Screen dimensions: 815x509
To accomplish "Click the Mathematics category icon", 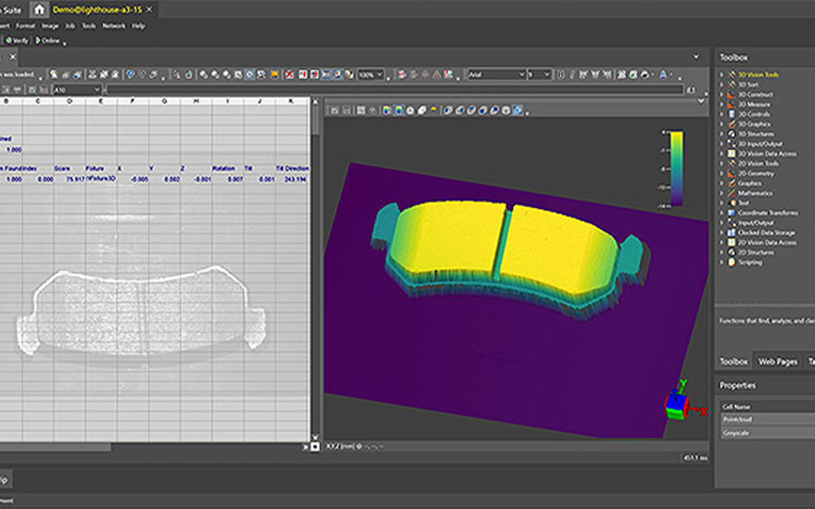I will [x=732, y=193].
